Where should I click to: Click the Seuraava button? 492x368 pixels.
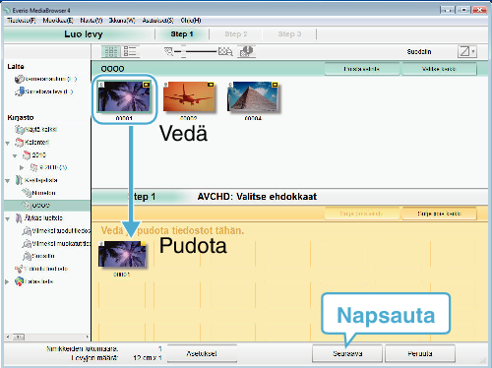tap(347, 353)
